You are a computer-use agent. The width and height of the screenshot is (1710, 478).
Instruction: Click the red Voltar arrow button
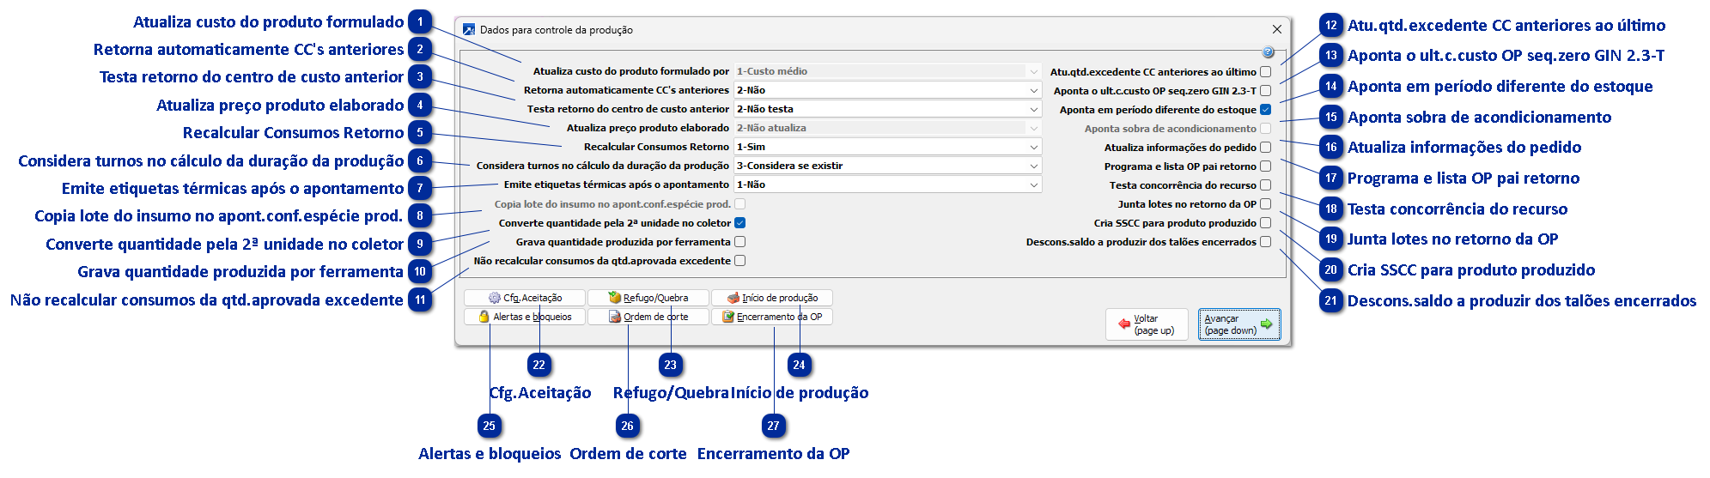(x=1147, y=324)
